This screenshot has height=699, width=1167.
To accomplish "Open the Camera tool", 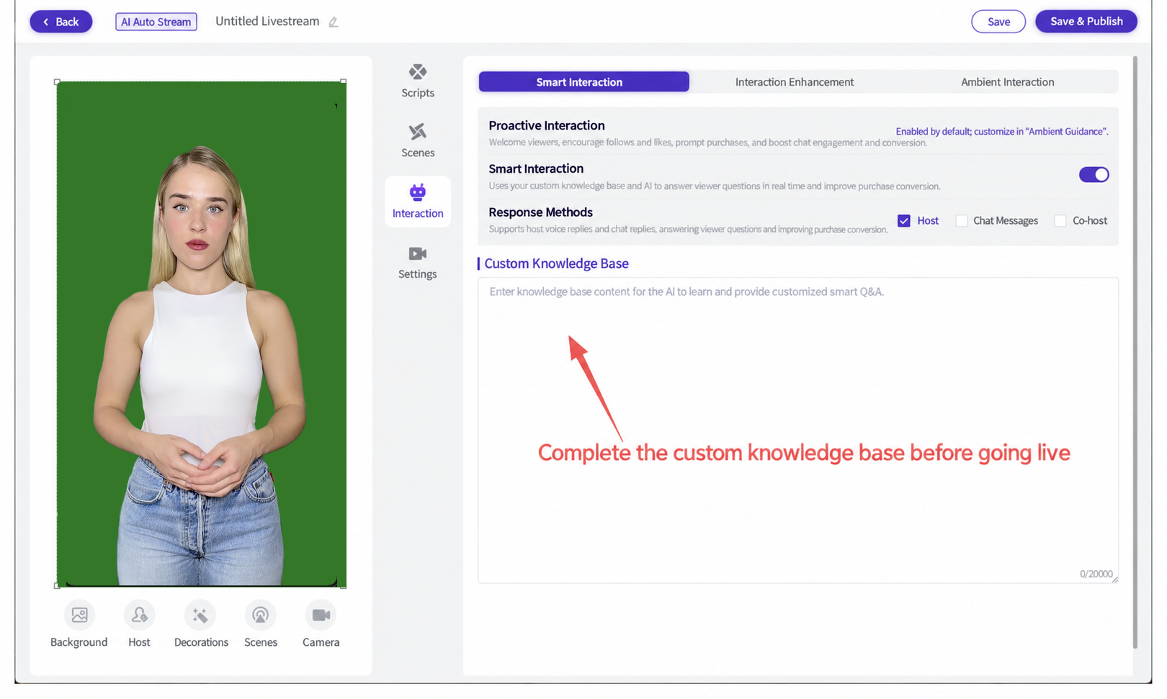I will pos(321,624).
